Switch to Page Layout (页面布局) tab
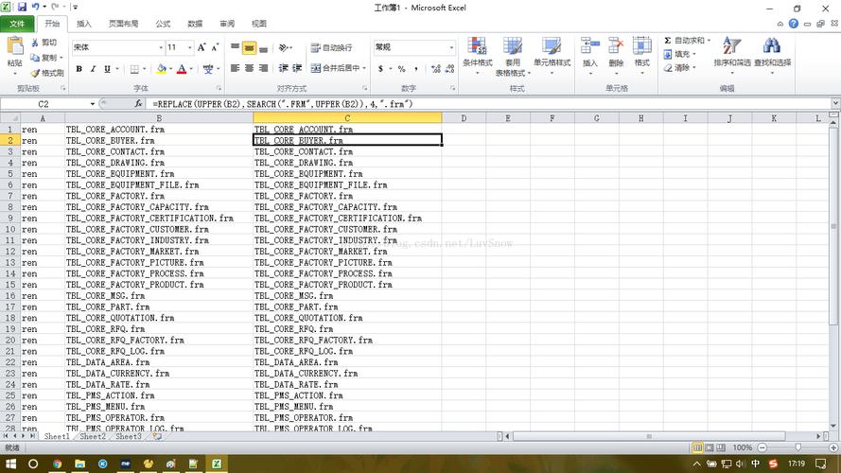 [x=123, y=24]
